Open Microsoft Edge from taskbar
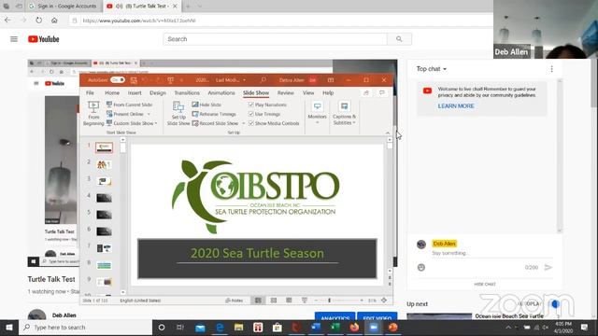The height and width of the screenshot is (336, 598). coord(220,328)
